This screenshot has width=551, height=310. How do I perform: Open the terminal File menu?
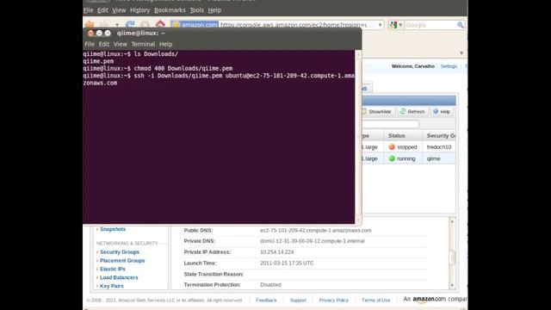(x=90, y=44)
